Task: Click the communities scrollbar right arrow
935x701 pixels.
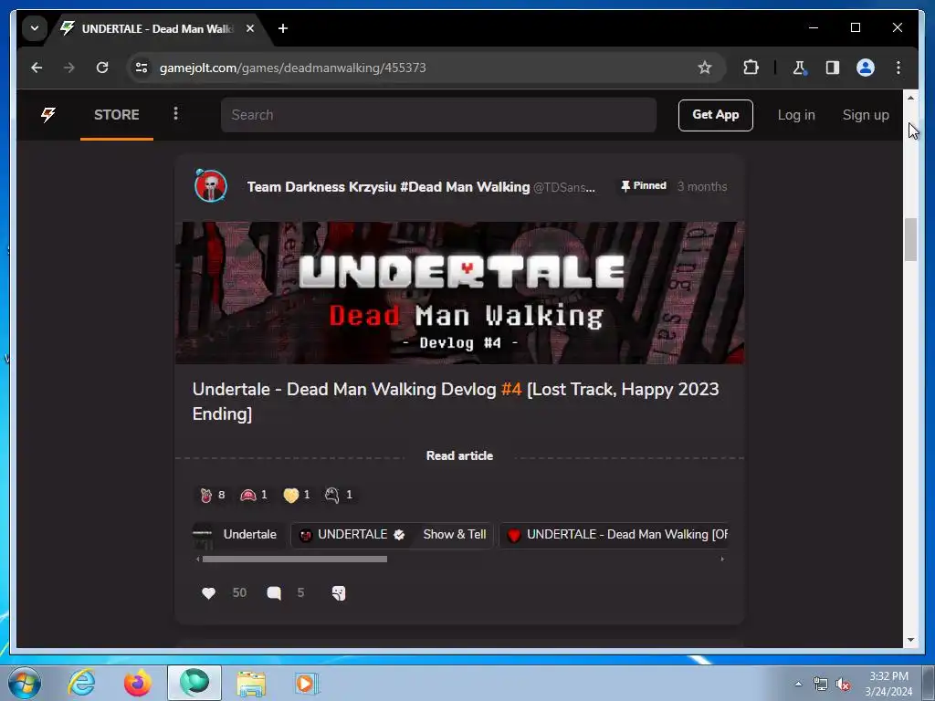Action: [x=722, y=560]
